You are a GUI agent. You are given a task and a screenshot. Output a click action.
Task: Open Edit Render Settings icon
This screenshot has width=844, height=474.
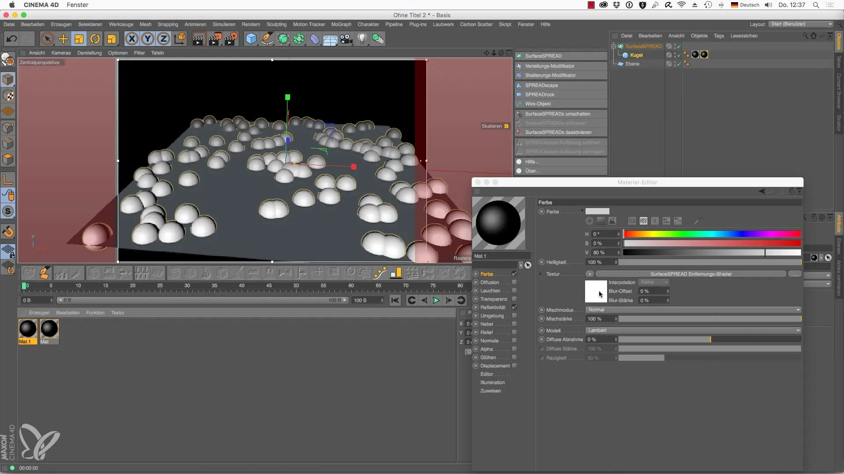click(231, 39)
